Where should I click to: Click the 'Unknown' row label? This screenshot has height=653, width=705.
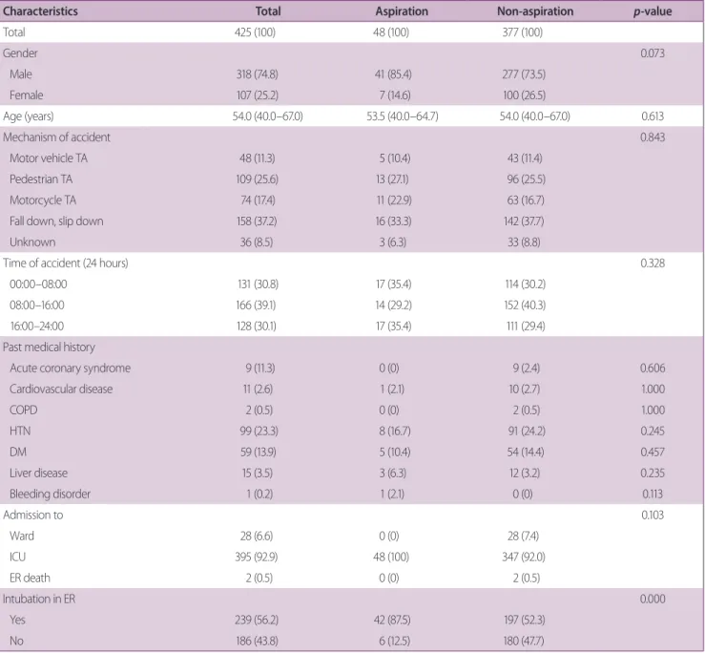click(32, 242)
